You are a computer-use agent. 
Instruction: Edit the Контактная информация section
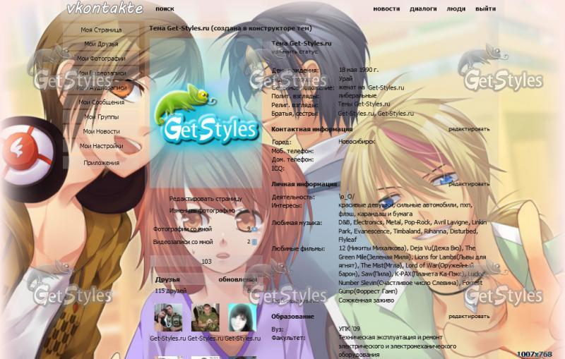468,129
